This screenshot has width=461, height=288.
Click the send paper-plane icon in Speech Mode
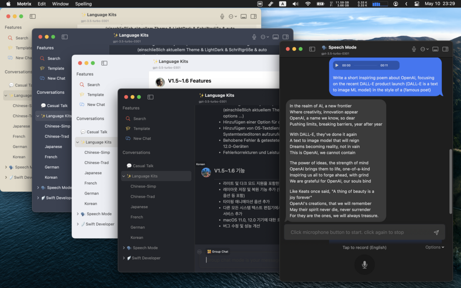(436, 233)
